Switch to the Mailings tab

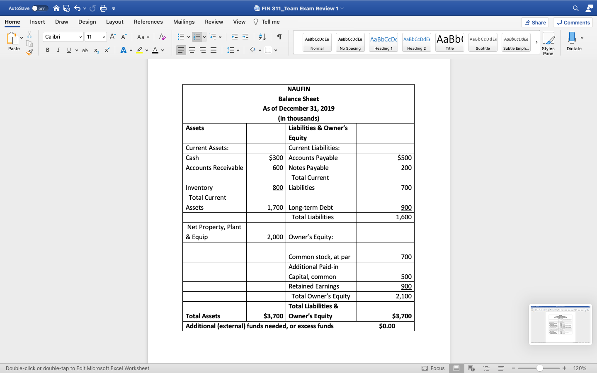coord(184,22)
